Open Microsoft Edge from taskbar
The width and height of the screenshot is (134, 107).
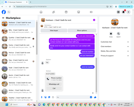(x=44, y=105)
